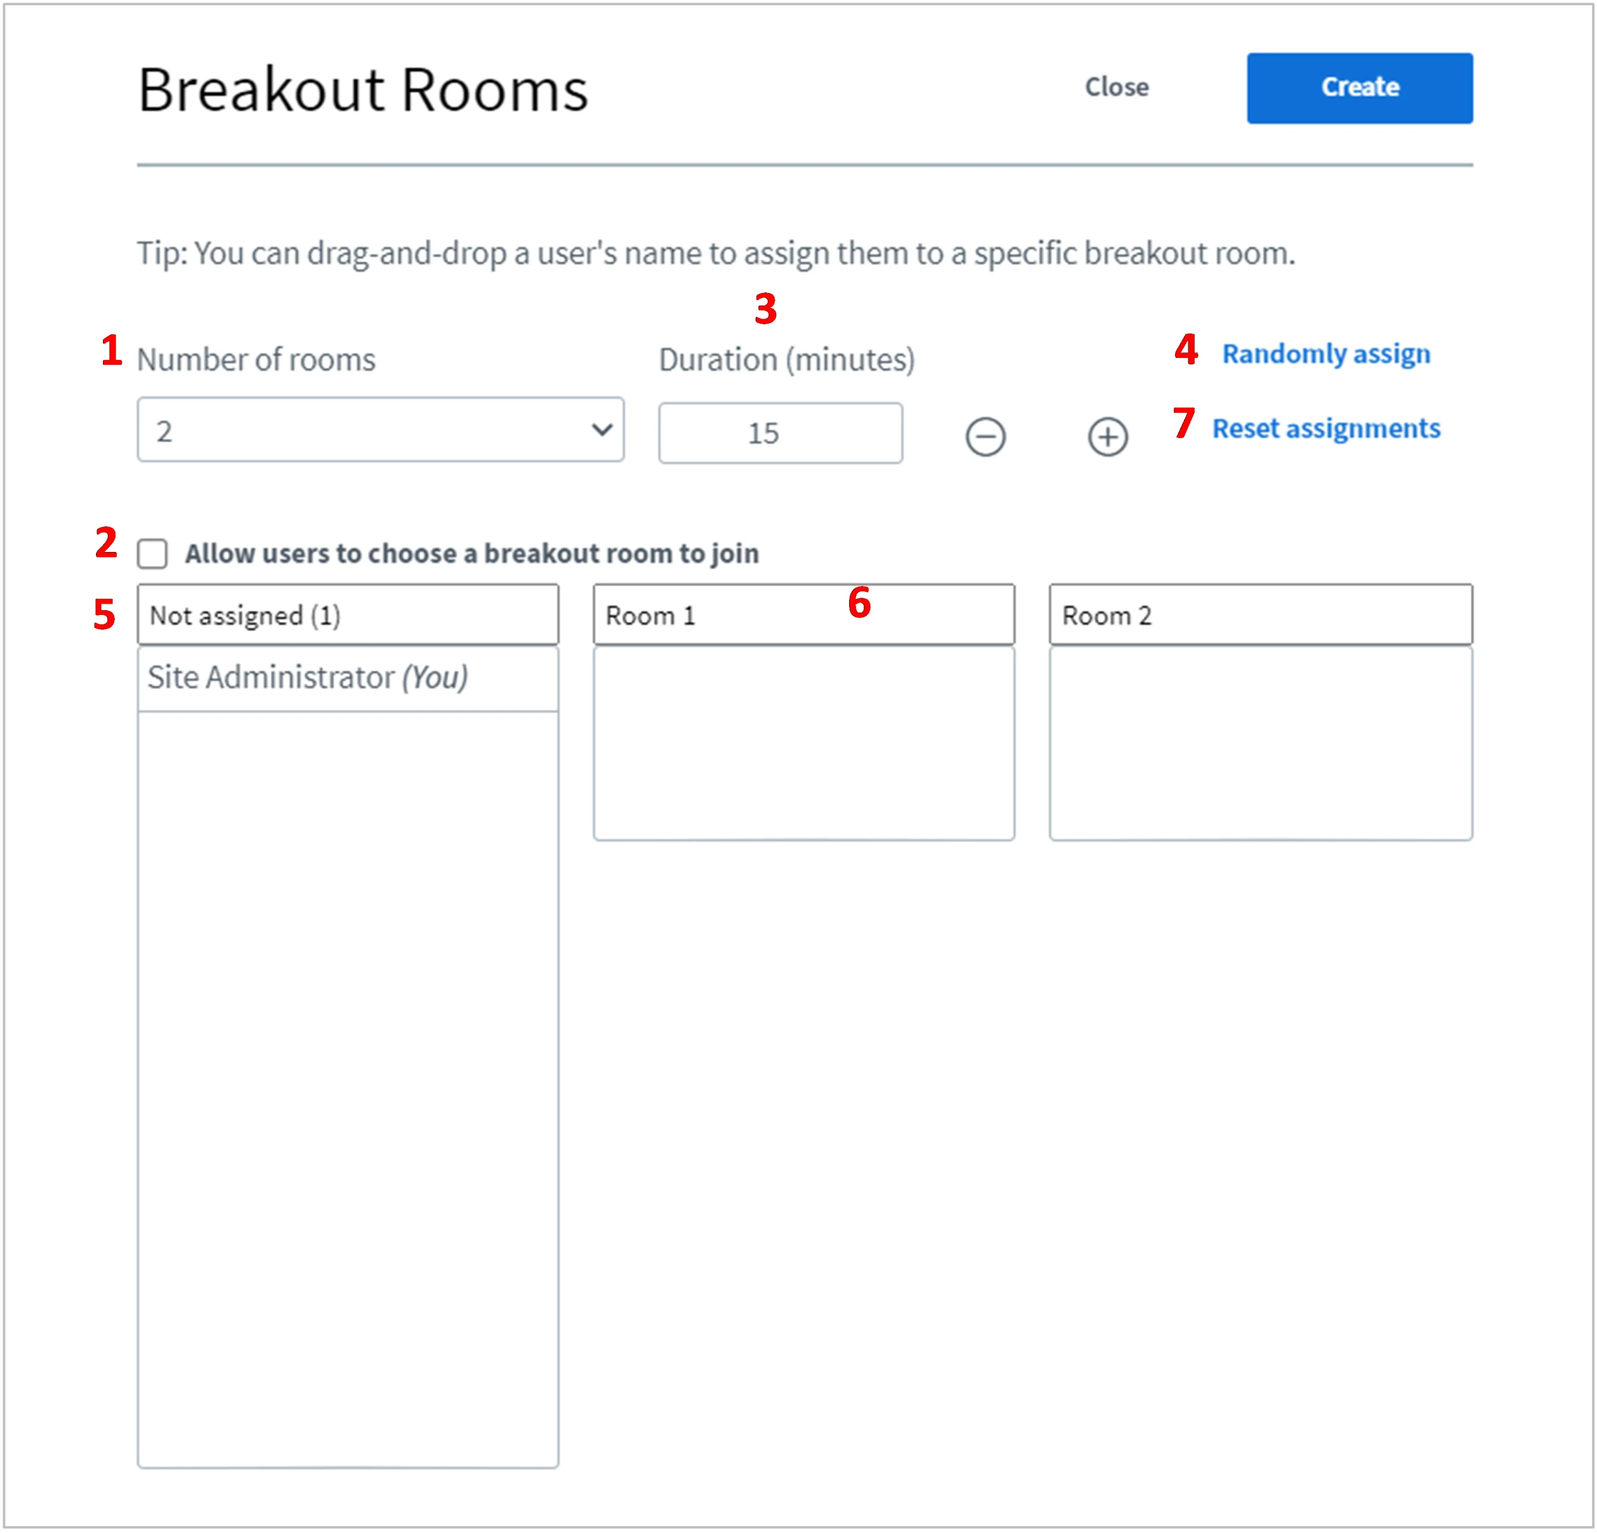Enable allowing users to choose a breakout room
Screen dimensions: 1597x1533
point(152,553)
